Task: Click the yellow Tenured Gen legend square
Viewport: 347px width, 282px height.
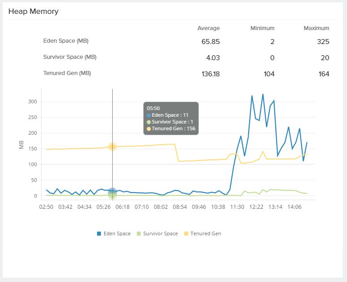Action: coord(186,234)
